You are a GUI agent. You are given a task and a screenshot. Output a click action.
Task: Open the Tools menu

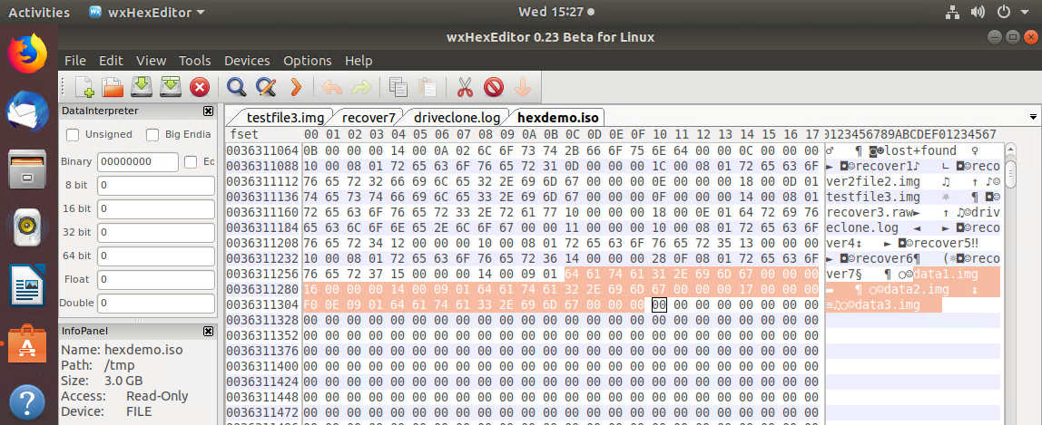tap(195, 61)
